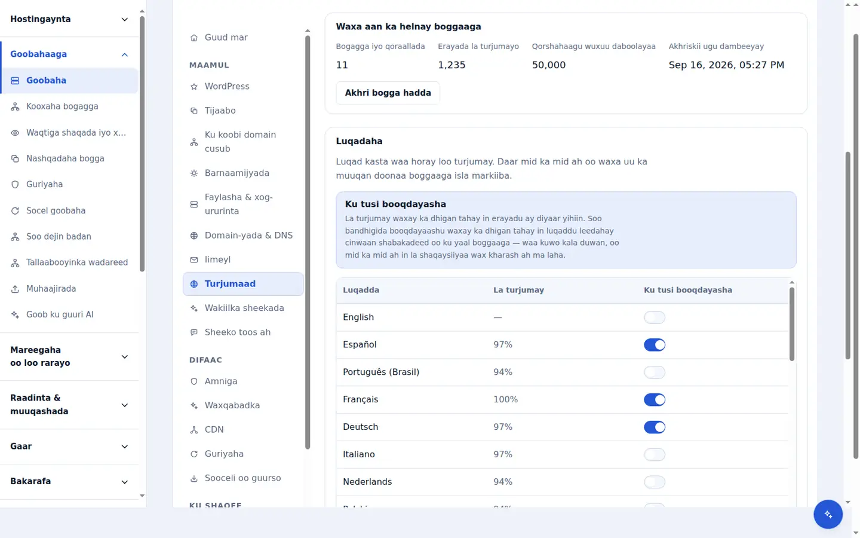The image size is (860, 538).
Task: Click the language table vertical scrollbar
Action: pos(792,324)
